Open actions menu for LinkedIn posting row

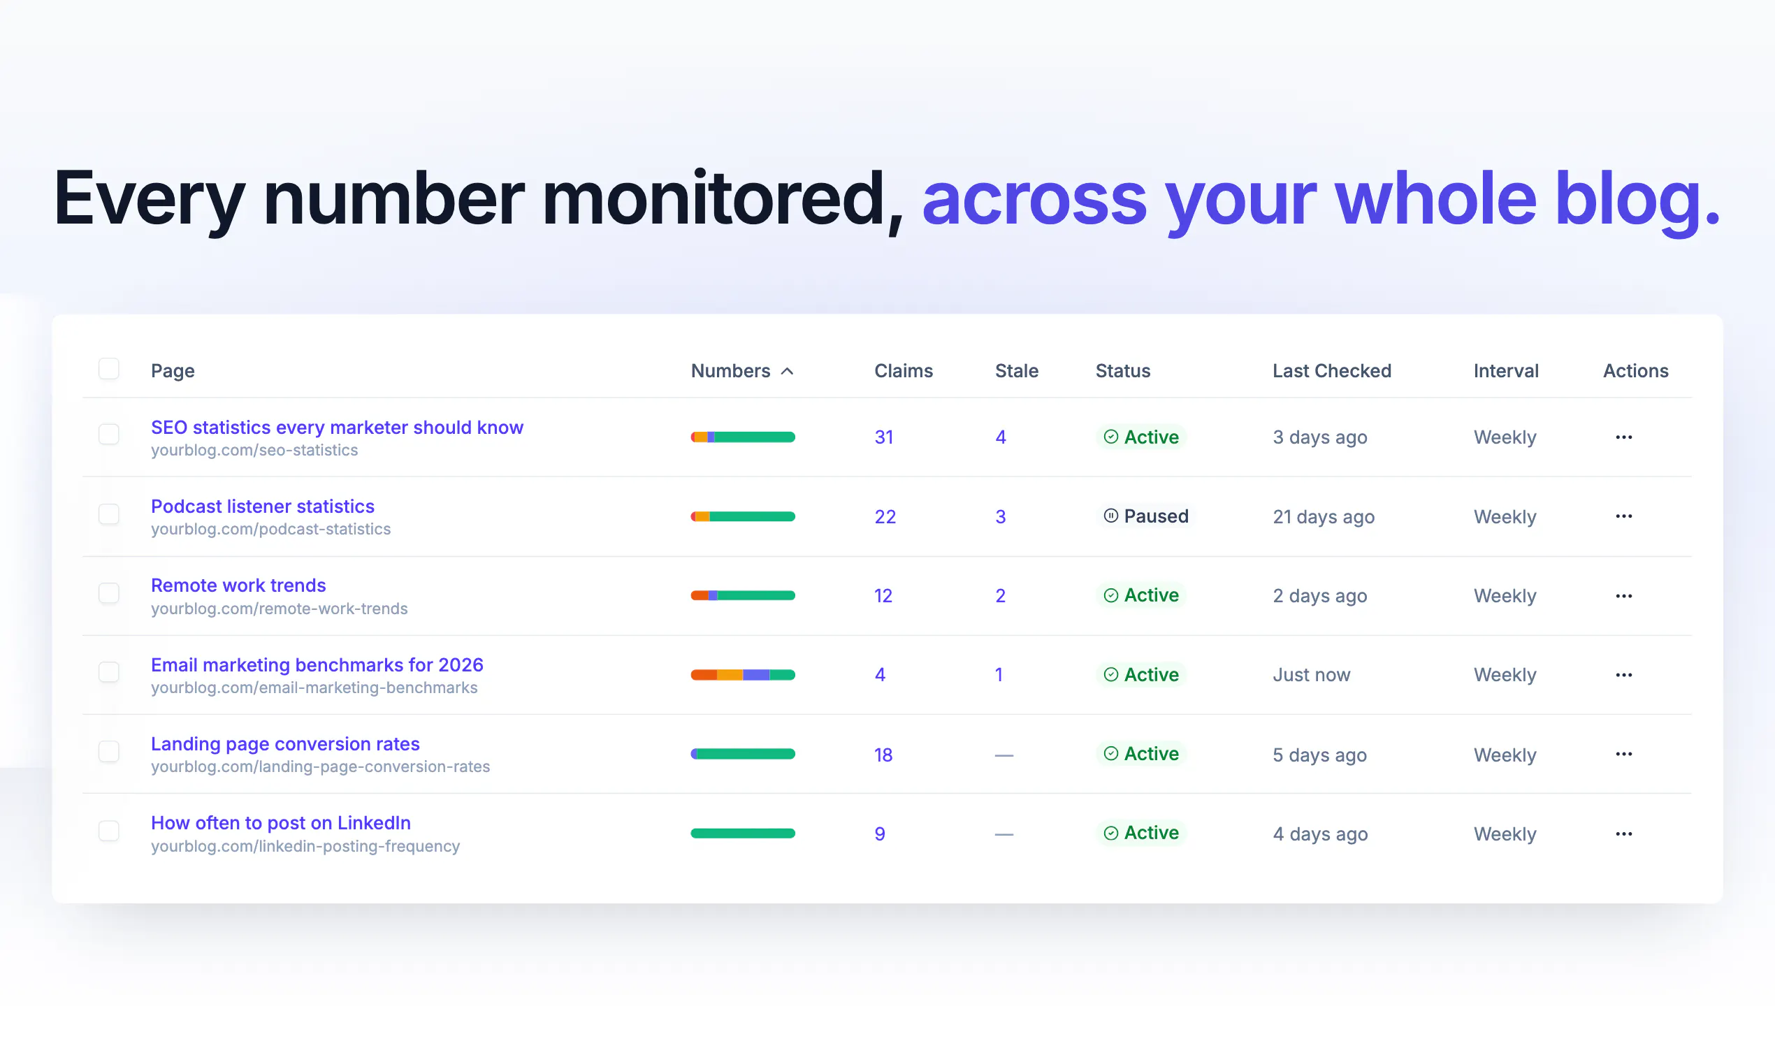click(x=1623, y=834)
